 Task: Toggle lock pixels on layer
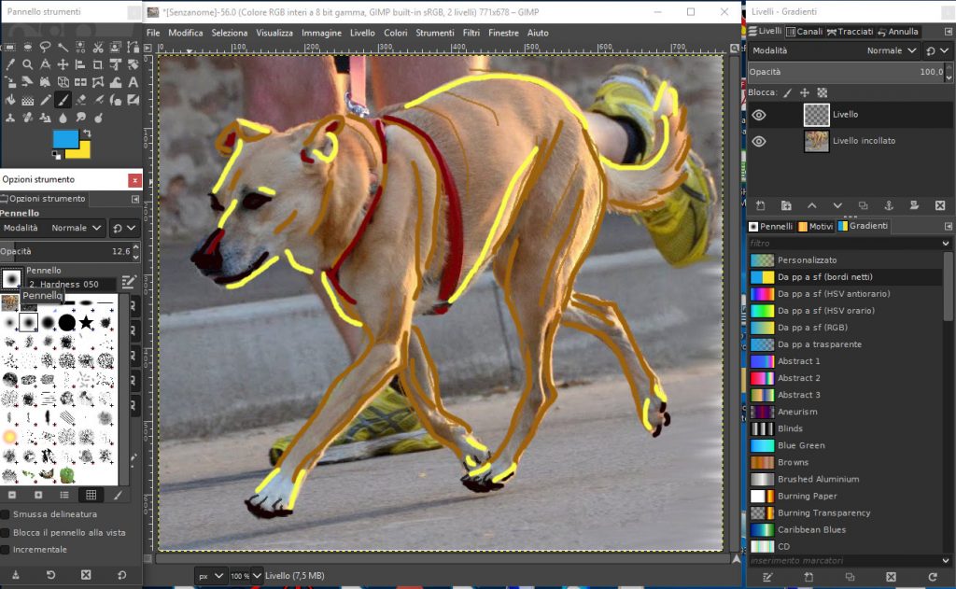(788, 92)
